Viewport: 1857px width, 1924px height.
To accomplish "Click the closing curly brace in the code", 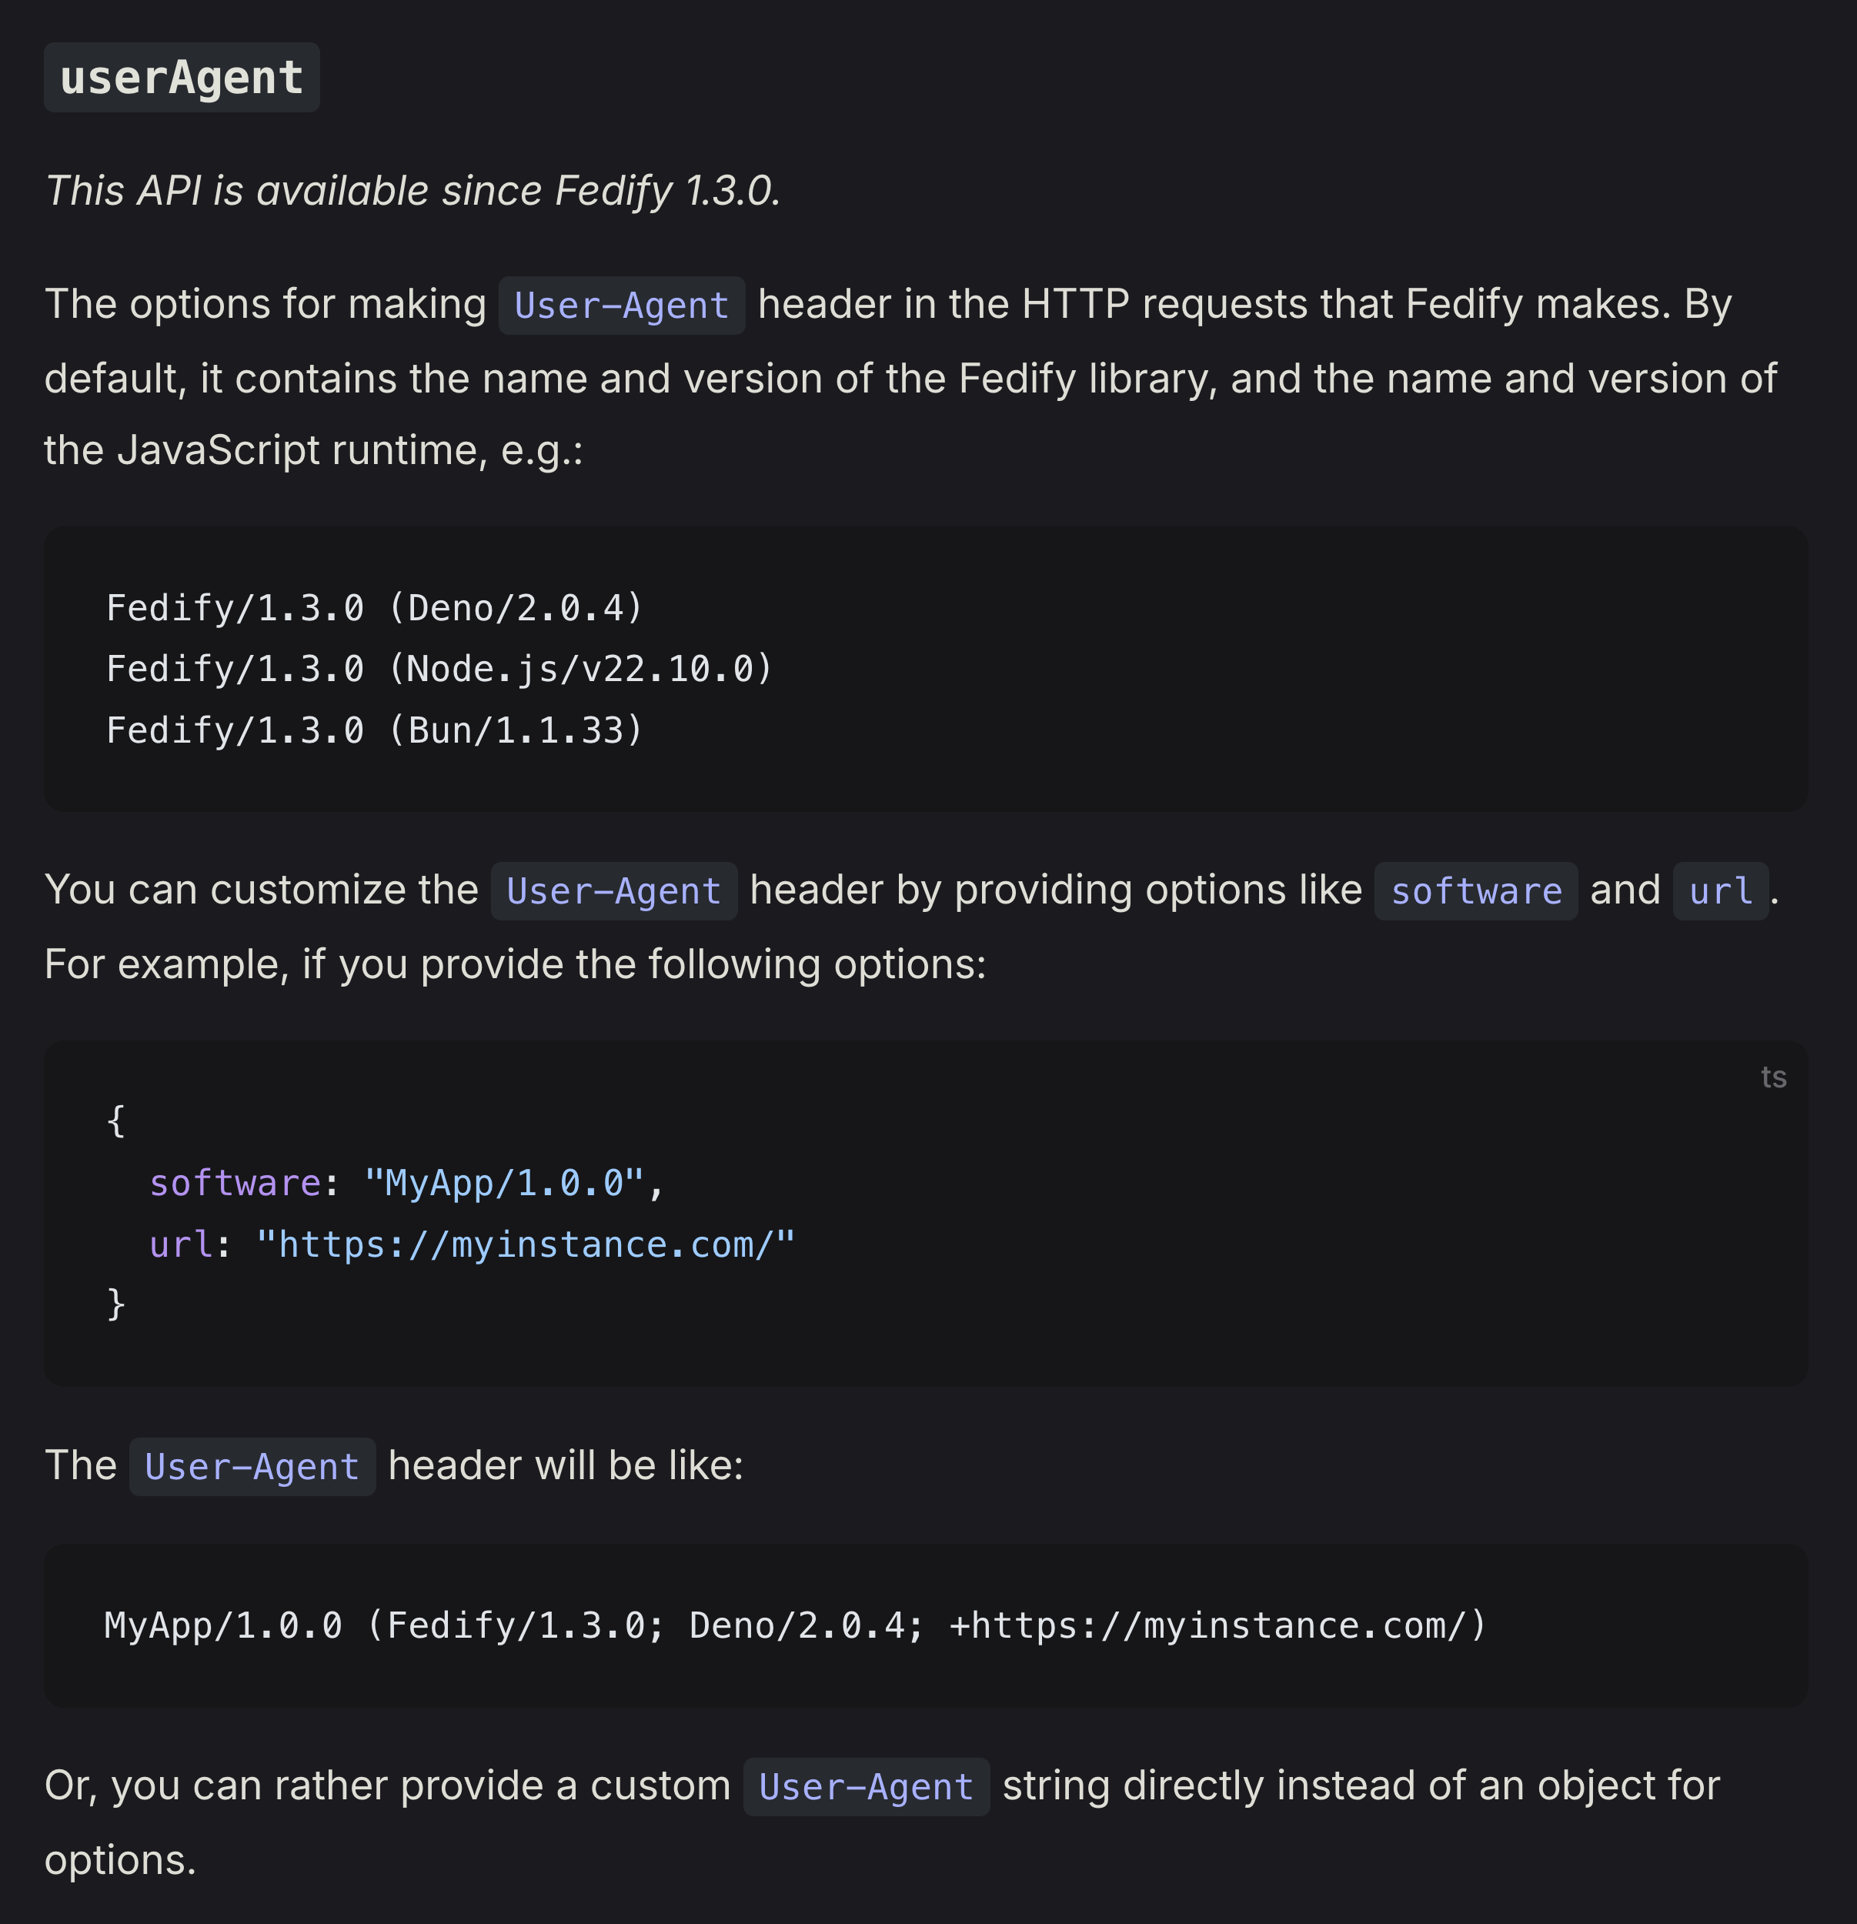I will pyautogui.click(x=115, y=1304).
